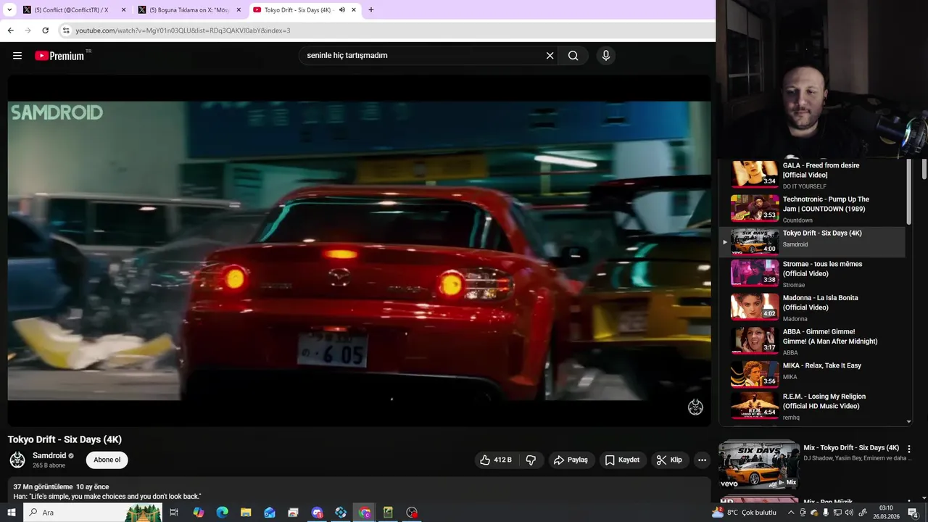
Task: Open clock showing 03:10 26.03.2026
Action: pyautogui.click(x=885, y=513)
